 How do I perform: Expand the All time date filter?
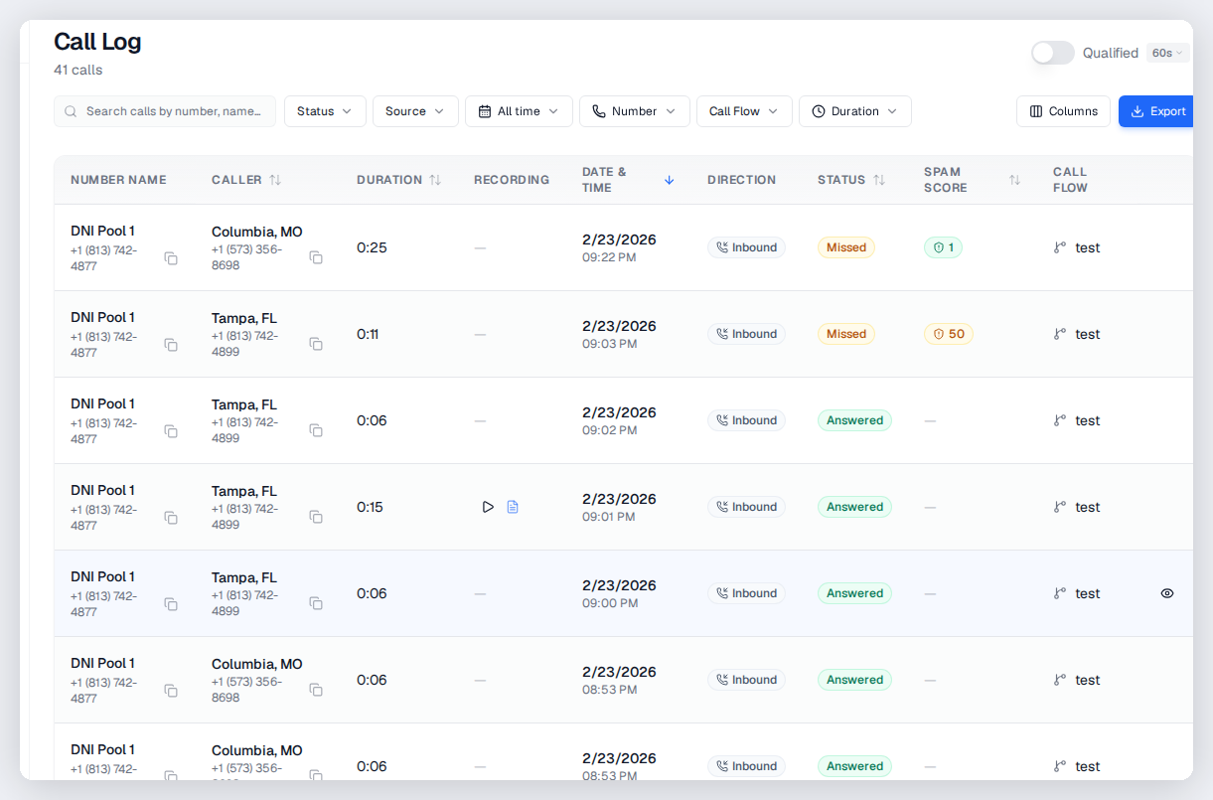click(519, 111)
